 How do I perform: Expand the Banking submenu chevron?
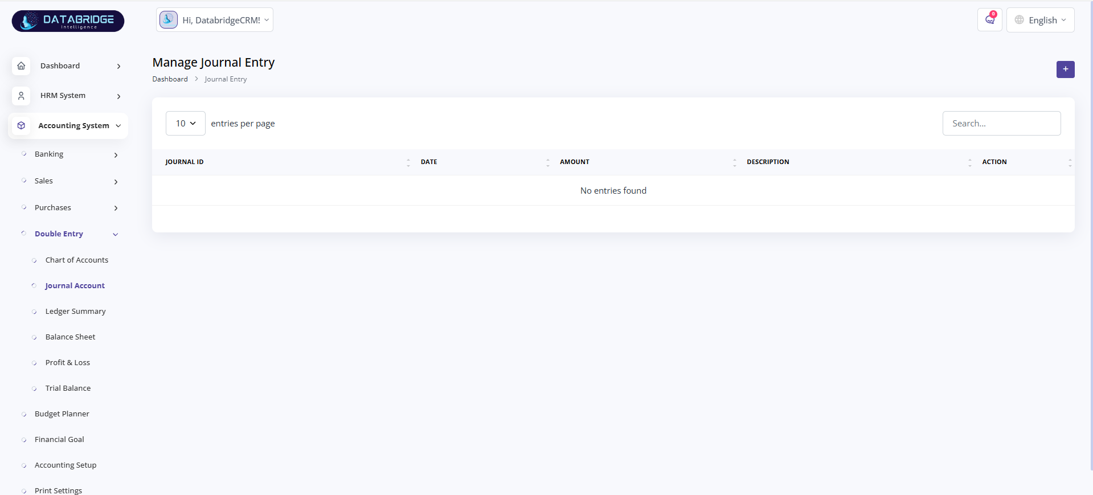[116, 155]
